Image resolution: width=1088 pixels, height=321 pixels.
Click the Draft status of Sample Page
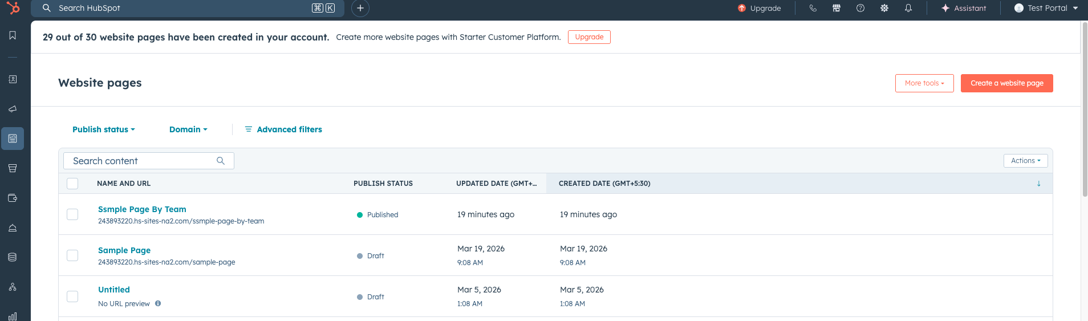(x=371, y=256)
